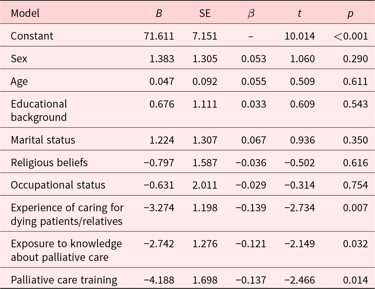
Task: Click the Educational background row label
Action: 39,110
